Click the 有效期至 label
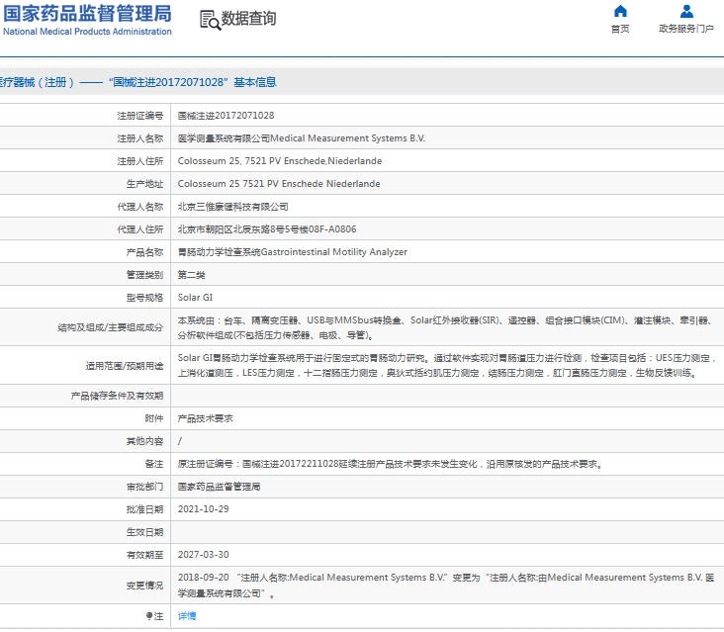Viewport: 724px width, 632px height. click(x=145, y=555)
